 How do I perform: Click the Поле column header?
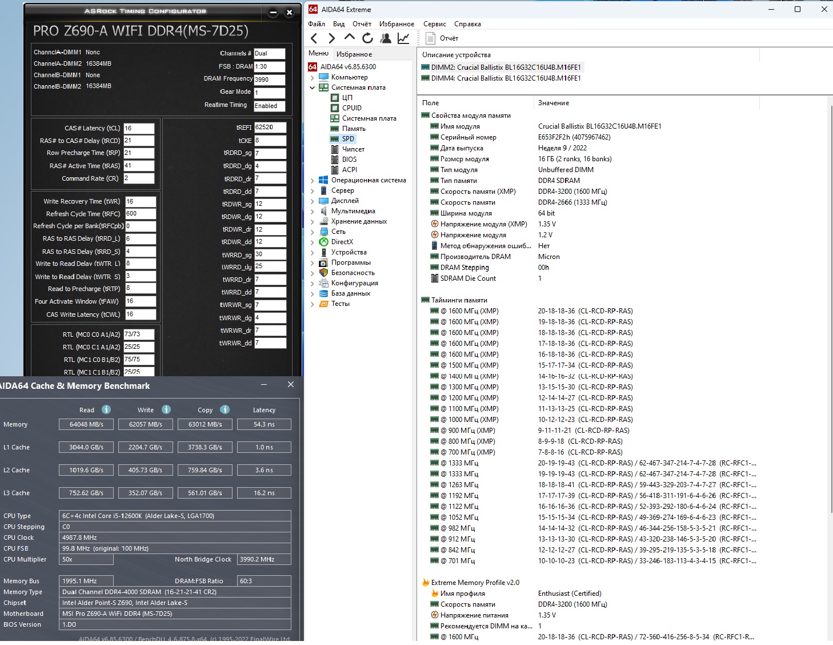tap(476, 103)
